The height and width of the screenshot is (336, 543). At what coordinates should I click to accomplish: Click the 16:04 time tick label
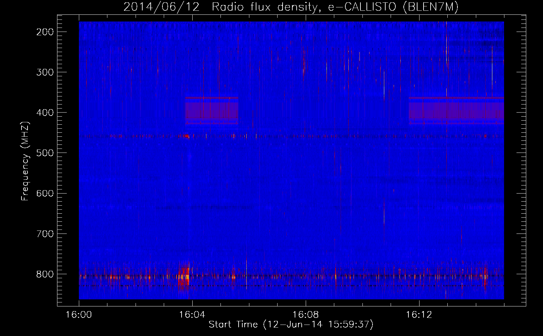click(192, 315)
